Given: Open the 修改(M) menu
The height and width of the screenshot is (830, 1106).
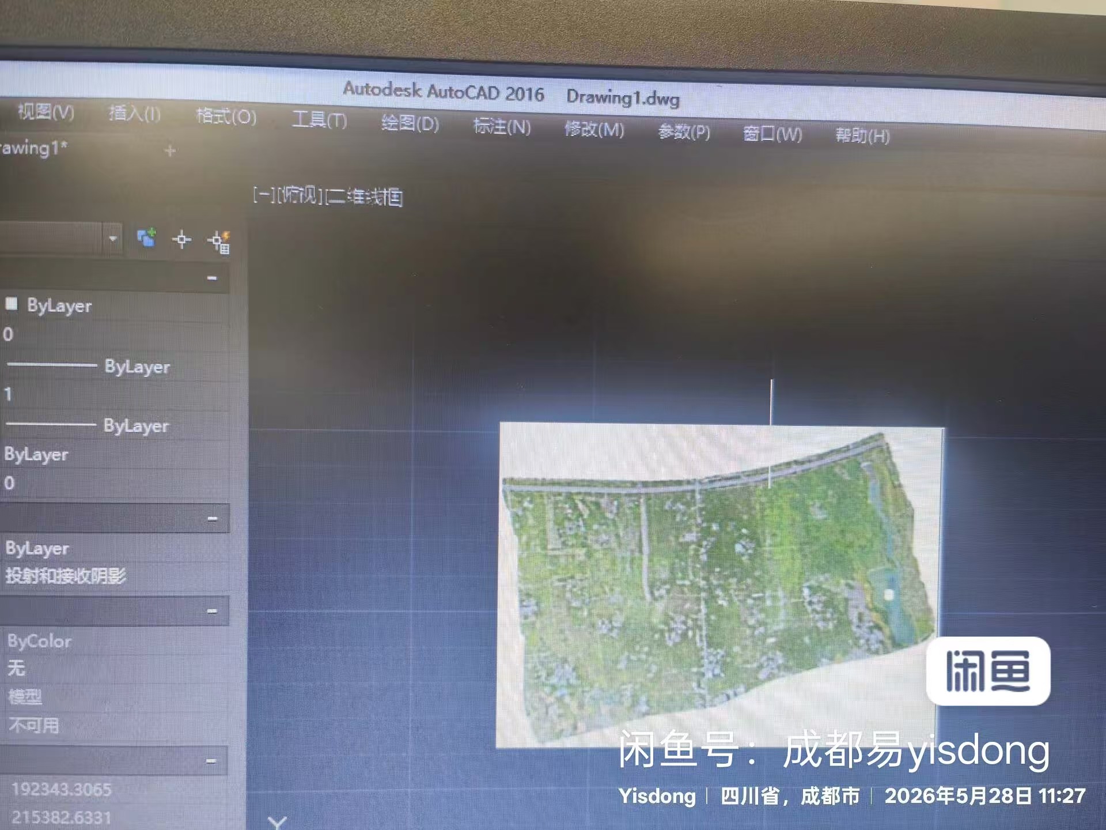Looking at the screenshot, I should pyautogui.click(x=594, y=129).
